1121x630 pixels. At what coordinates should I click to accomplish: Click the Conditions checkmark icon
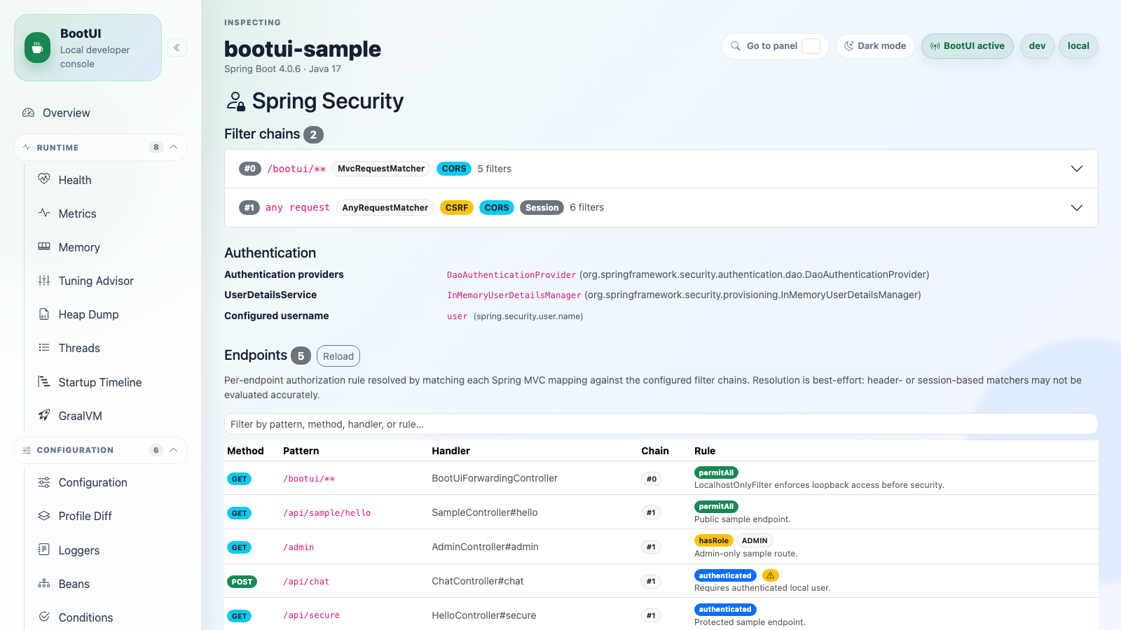pyautogui.click(x=44, y=617)
